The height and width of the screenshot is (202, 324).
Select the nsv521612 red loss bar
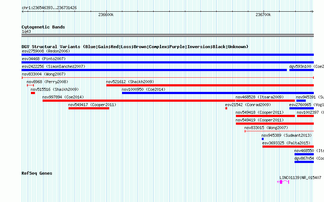coord(210,85)
